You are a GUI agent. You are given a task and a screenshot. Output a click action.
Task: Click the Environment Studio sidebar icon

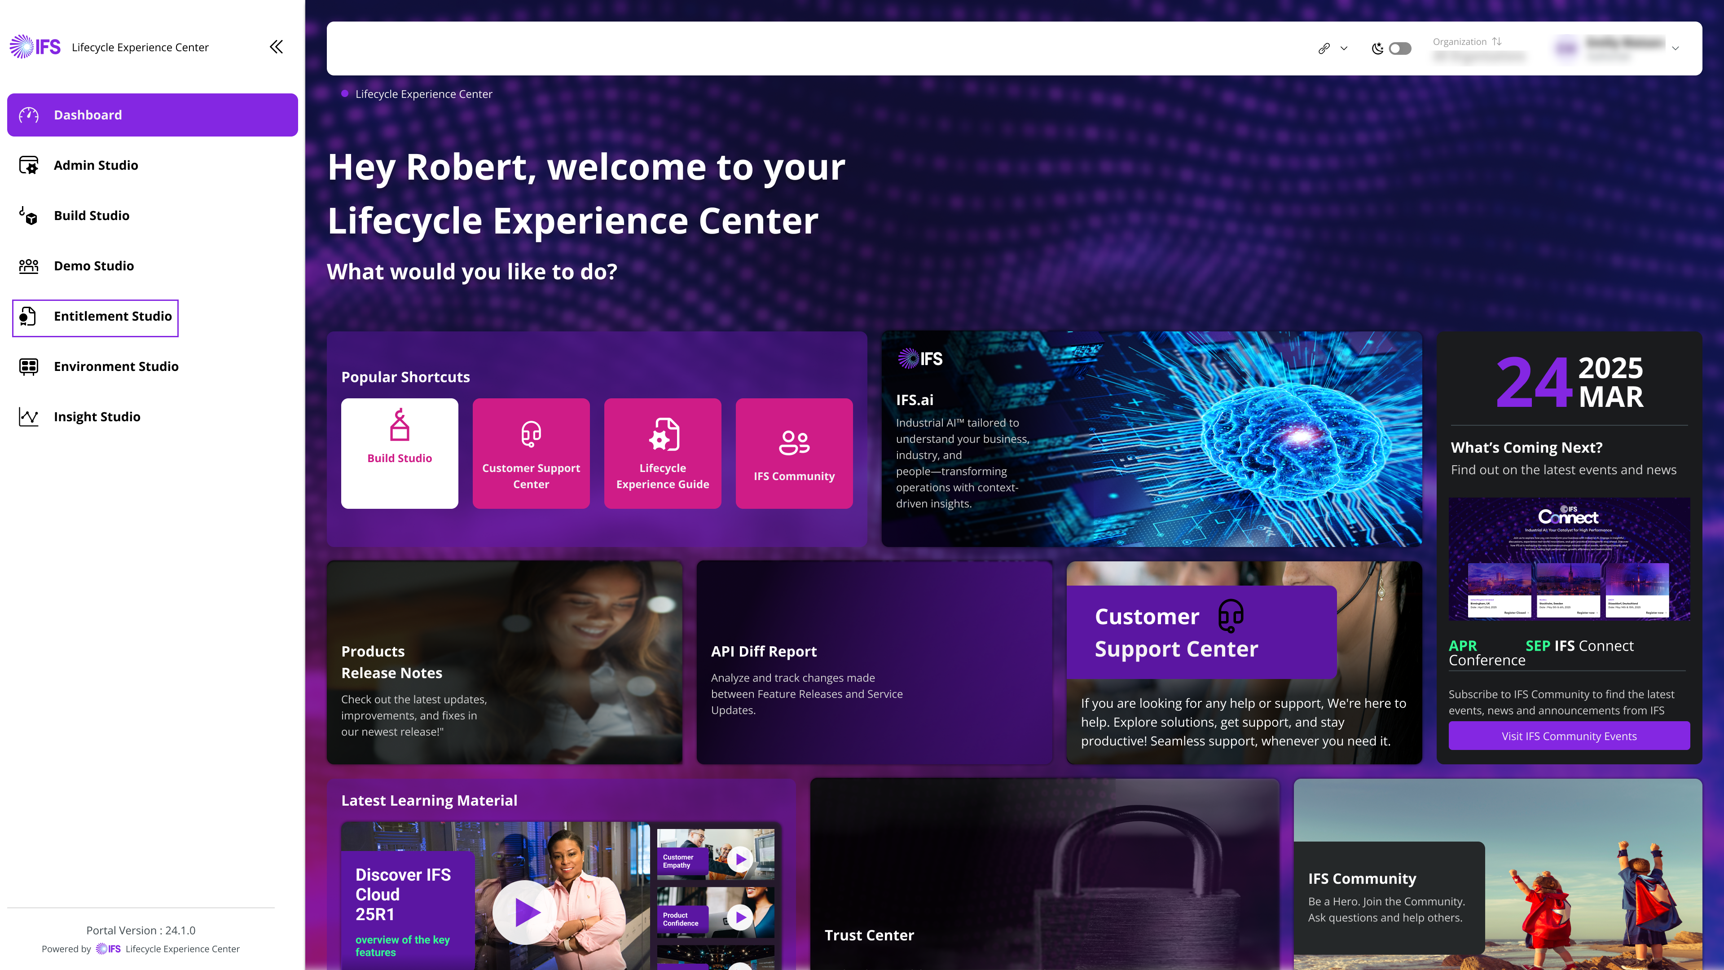[29, 366]
